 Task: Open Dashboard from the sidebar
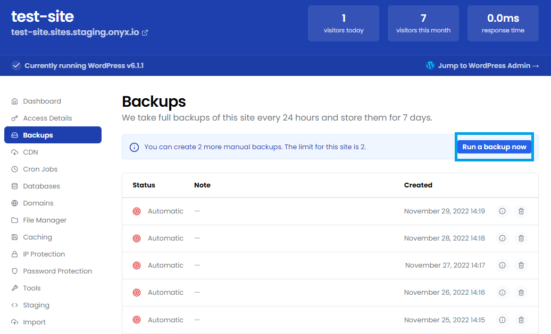tap(53, 101)
